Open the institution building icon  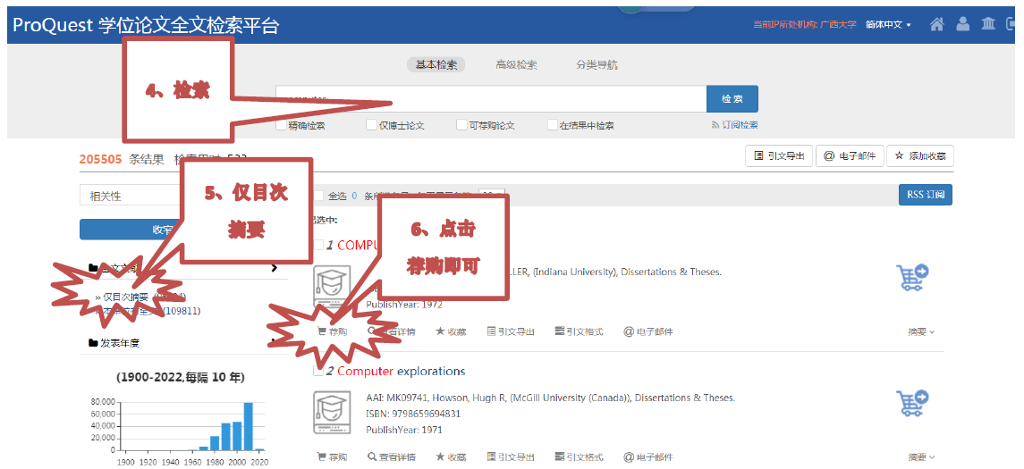(988, 24)
